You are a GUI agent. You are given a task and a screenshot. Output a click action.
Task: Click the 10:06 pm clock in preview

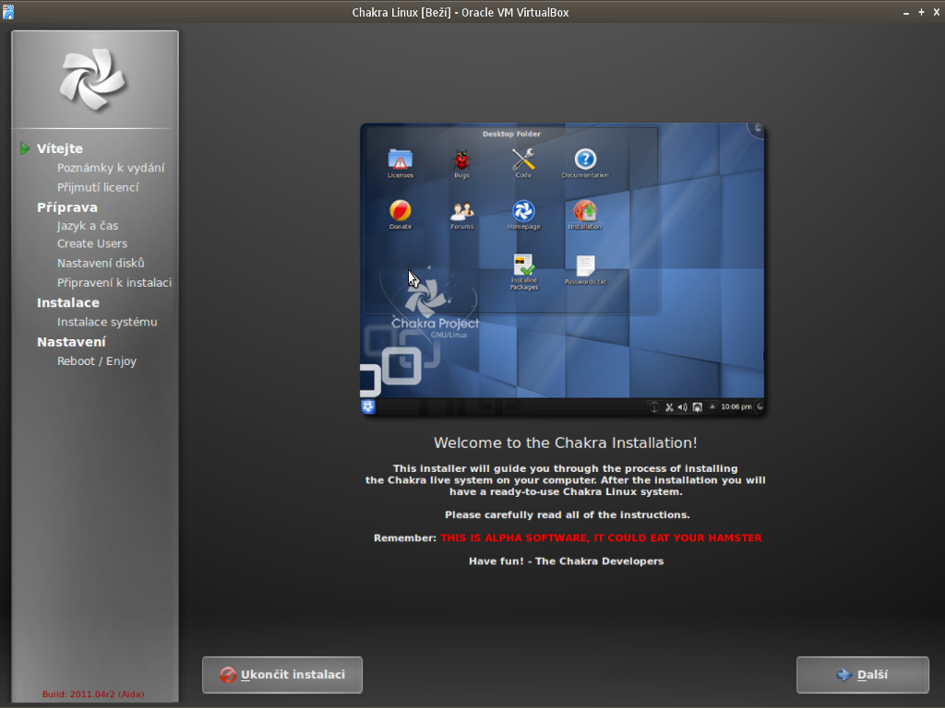point(736,407)
